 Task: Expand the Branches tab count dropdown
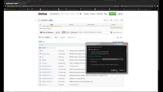(x=75, y=37)
